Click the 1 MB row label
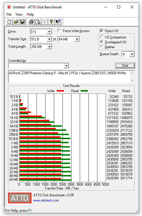The image size is (142, 216). coord(15,143)
